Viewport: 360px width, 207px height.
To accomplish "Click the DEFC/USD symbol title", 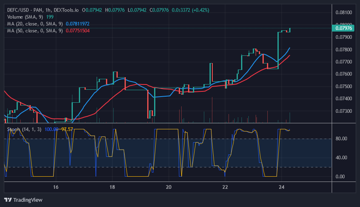I will tap(43, 10).
